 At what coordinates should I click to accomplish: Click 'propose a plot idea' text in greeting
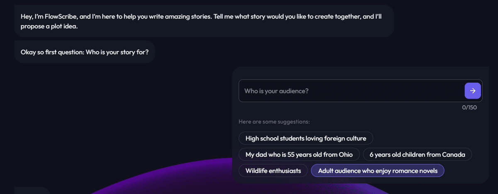pos(50,26)
